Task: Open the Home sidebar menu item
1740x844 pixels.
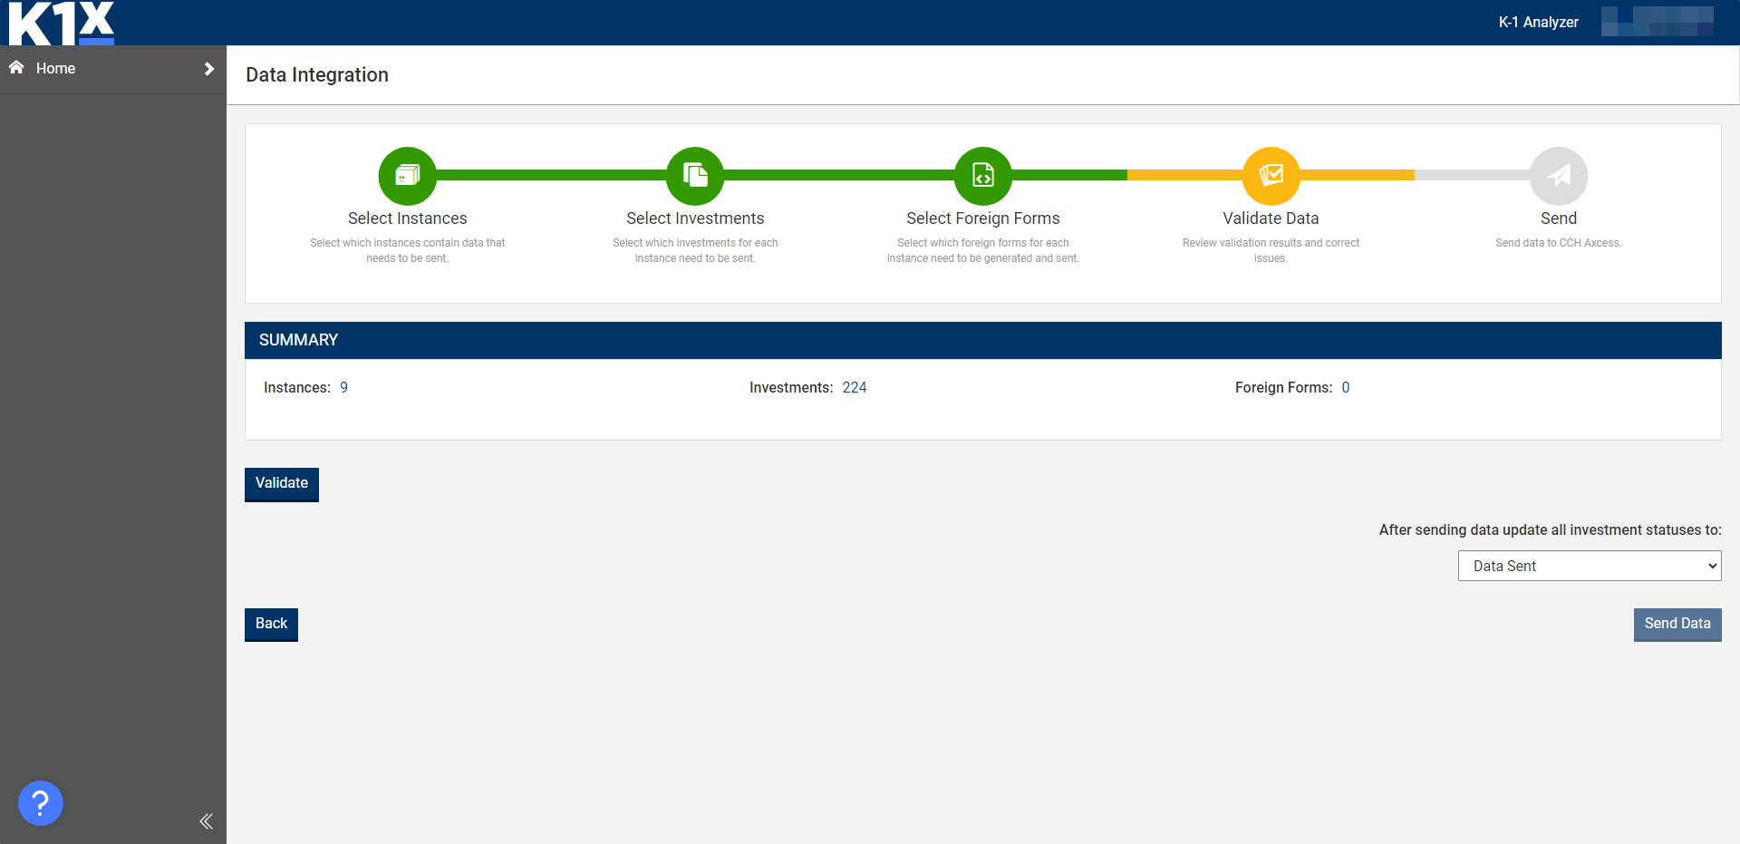Action: pos(56,69)
